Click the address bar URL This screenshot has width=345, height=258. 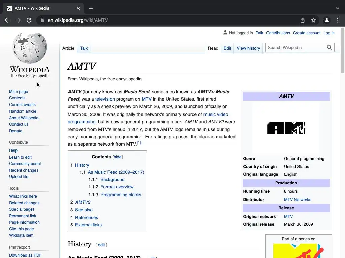coord(78,20)
